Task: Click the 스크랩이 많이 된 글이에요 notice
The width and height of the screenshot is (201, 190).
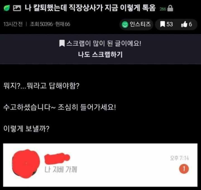Action: (x=104, y=43)
